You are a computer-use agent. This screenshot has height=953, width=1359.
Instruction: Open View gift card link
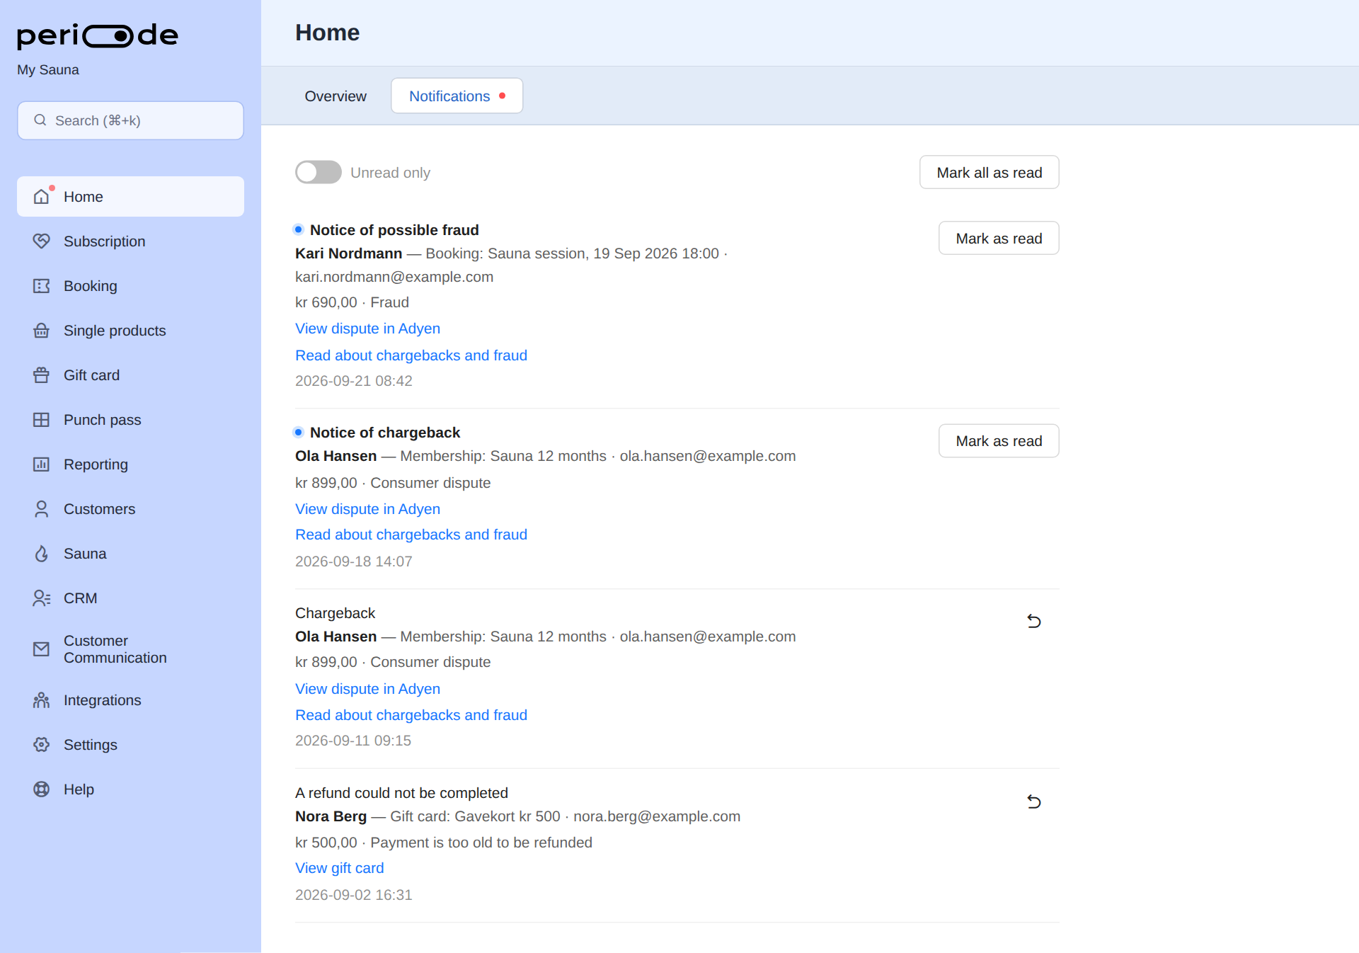[x=340, y=868]
